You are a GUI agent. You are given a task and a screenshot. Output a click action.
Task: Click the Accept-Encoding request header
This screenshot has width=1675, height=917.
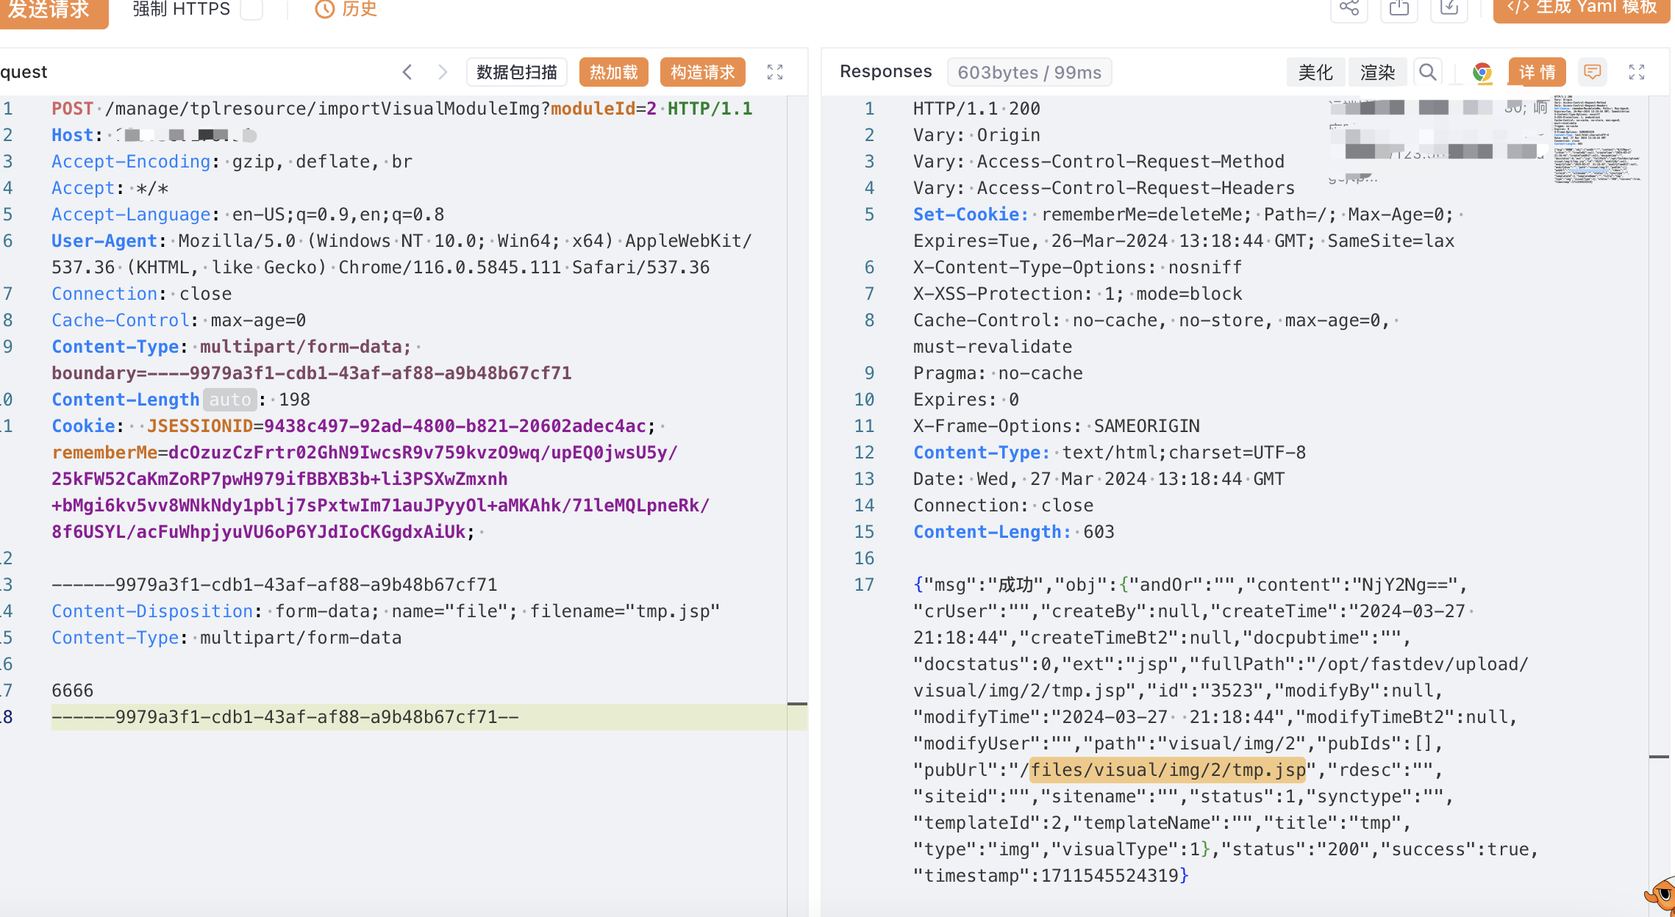pyautogui.click(x=232, y=162)
